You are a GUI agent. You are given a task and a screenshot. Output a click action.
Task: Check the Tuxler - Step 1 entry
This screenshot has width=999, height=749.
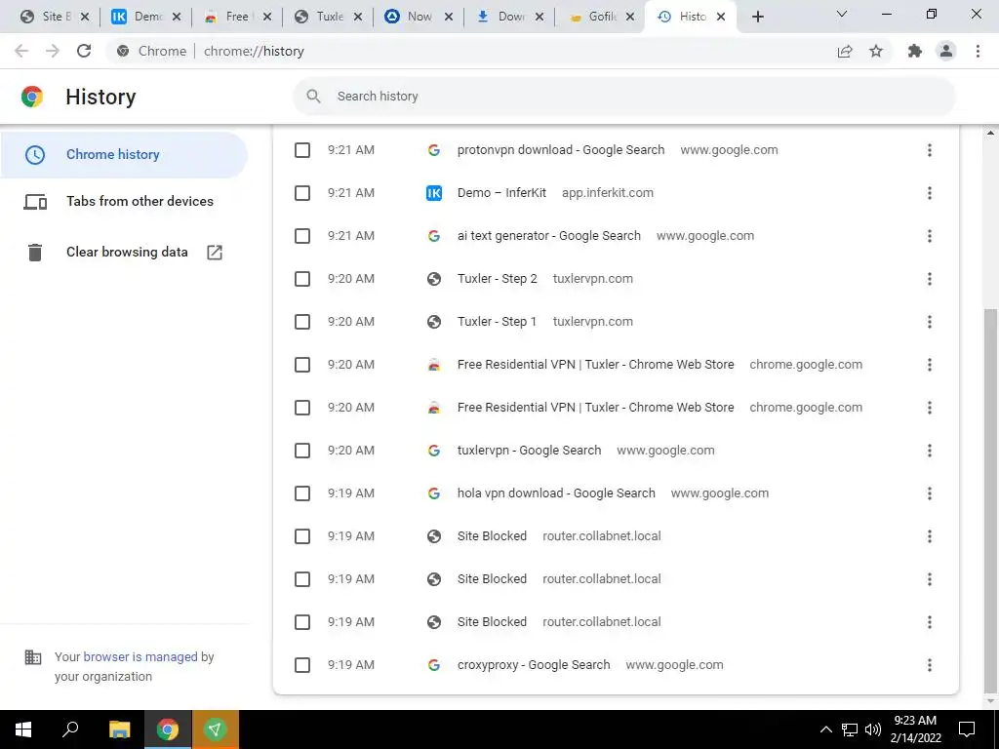(x=302, y=322)
